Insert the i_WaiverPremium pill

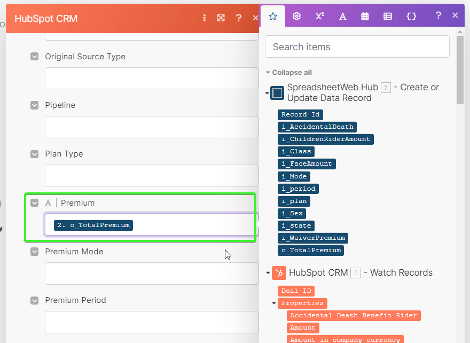(313, 238)
